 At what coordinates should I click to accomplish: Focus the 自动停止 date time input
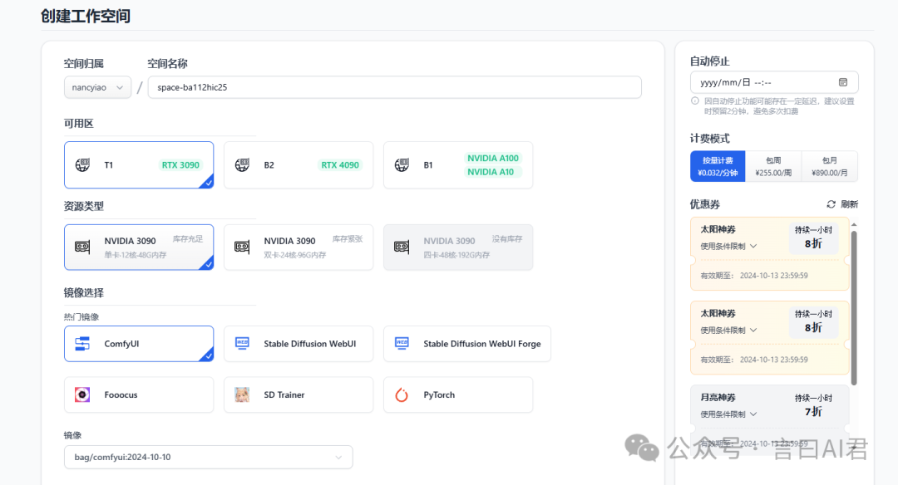(774, 82)
